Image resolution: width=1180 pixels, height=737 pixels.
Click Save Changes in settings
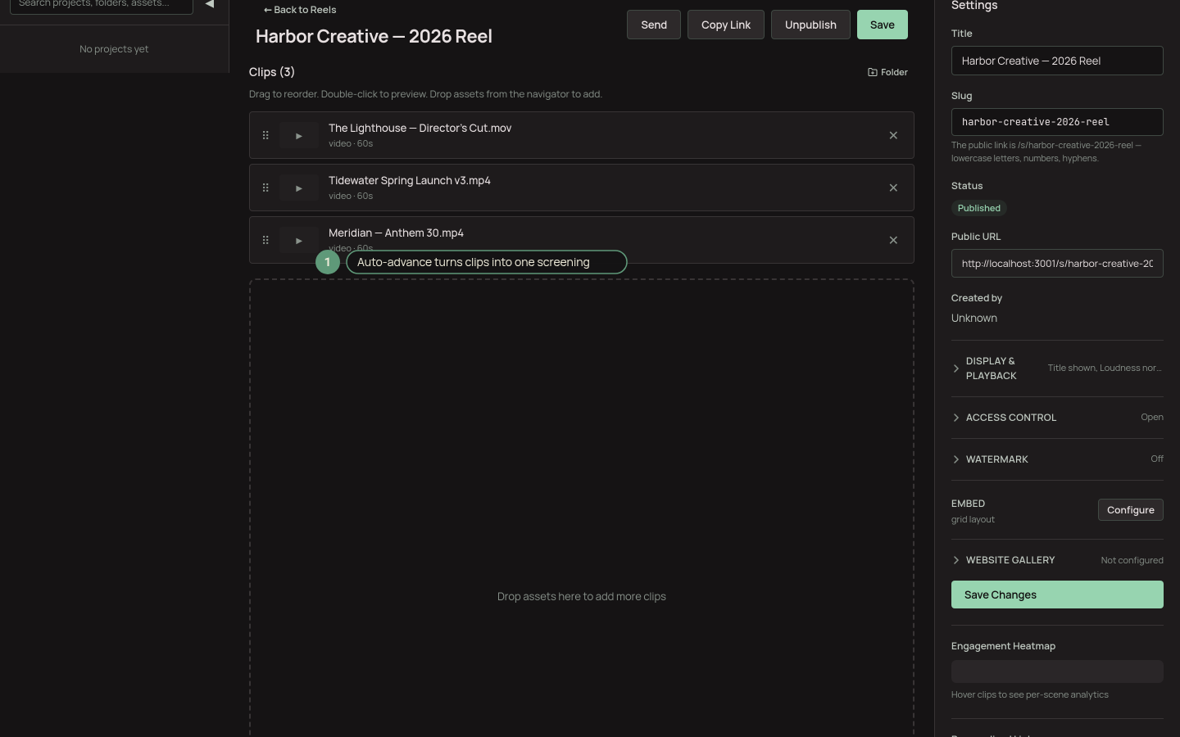tap(1057, 595)
